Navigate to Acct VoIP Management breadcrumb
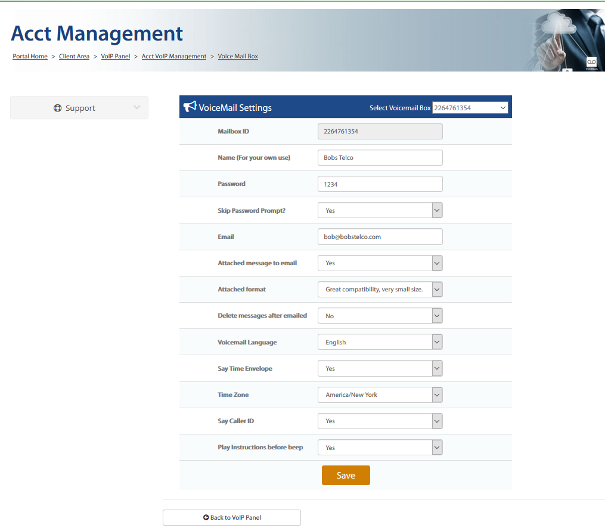This screenshot has width=605, height=531. pos(173,57)
